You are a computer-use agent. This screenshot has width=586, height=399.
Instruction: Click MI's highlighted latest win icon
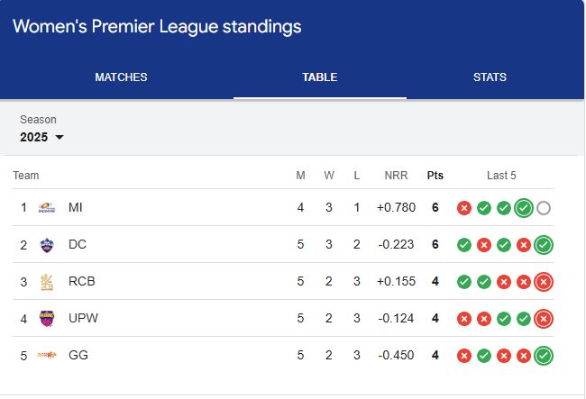point(524,208)
